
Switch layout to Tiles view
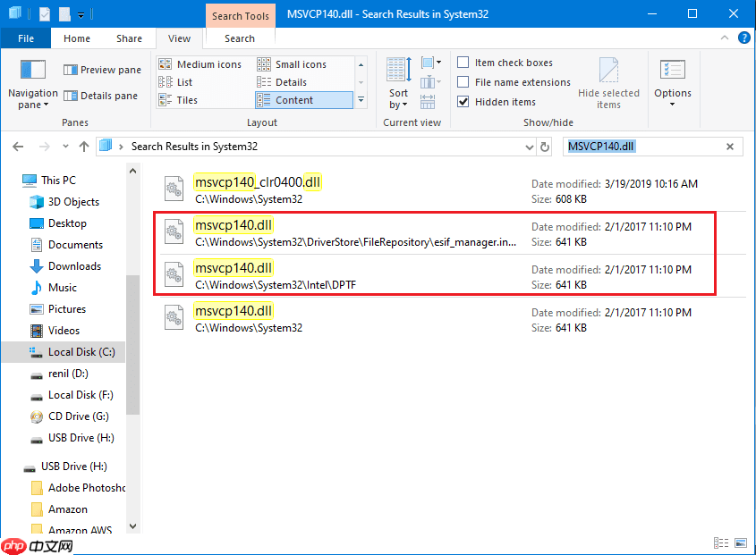pyautogui.click(x=178, y=100)
